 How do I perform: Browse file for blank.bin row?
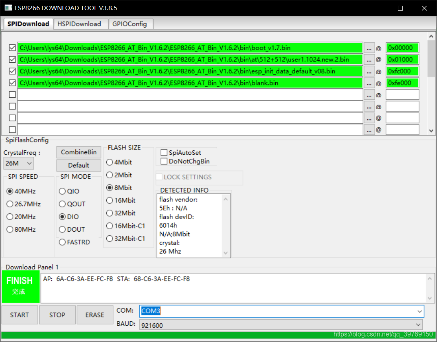click(x=369, y=83)
